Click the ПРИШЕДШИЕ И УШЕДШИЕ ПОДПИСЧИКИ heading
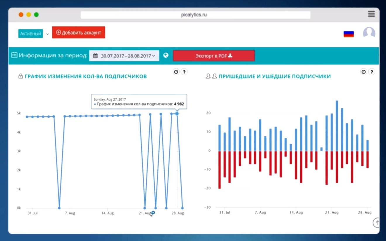This screenshot has height=241, width=386. (x=275, y=76)
